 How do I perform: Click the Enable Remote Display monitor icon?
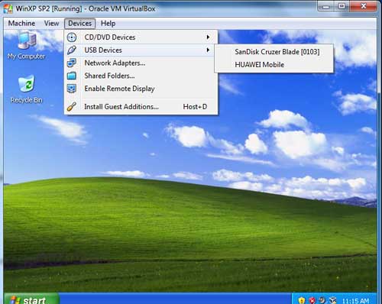72,89
